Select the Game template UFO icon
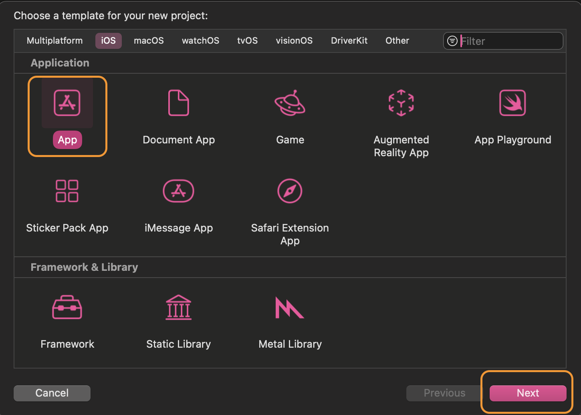The height and width of the screenshot is (415, 581). pos(290,103)
